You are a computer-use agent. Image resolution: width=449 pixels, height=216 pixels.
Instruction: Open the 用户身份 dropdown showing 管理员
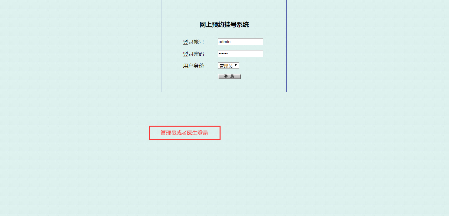pos(228,66)
